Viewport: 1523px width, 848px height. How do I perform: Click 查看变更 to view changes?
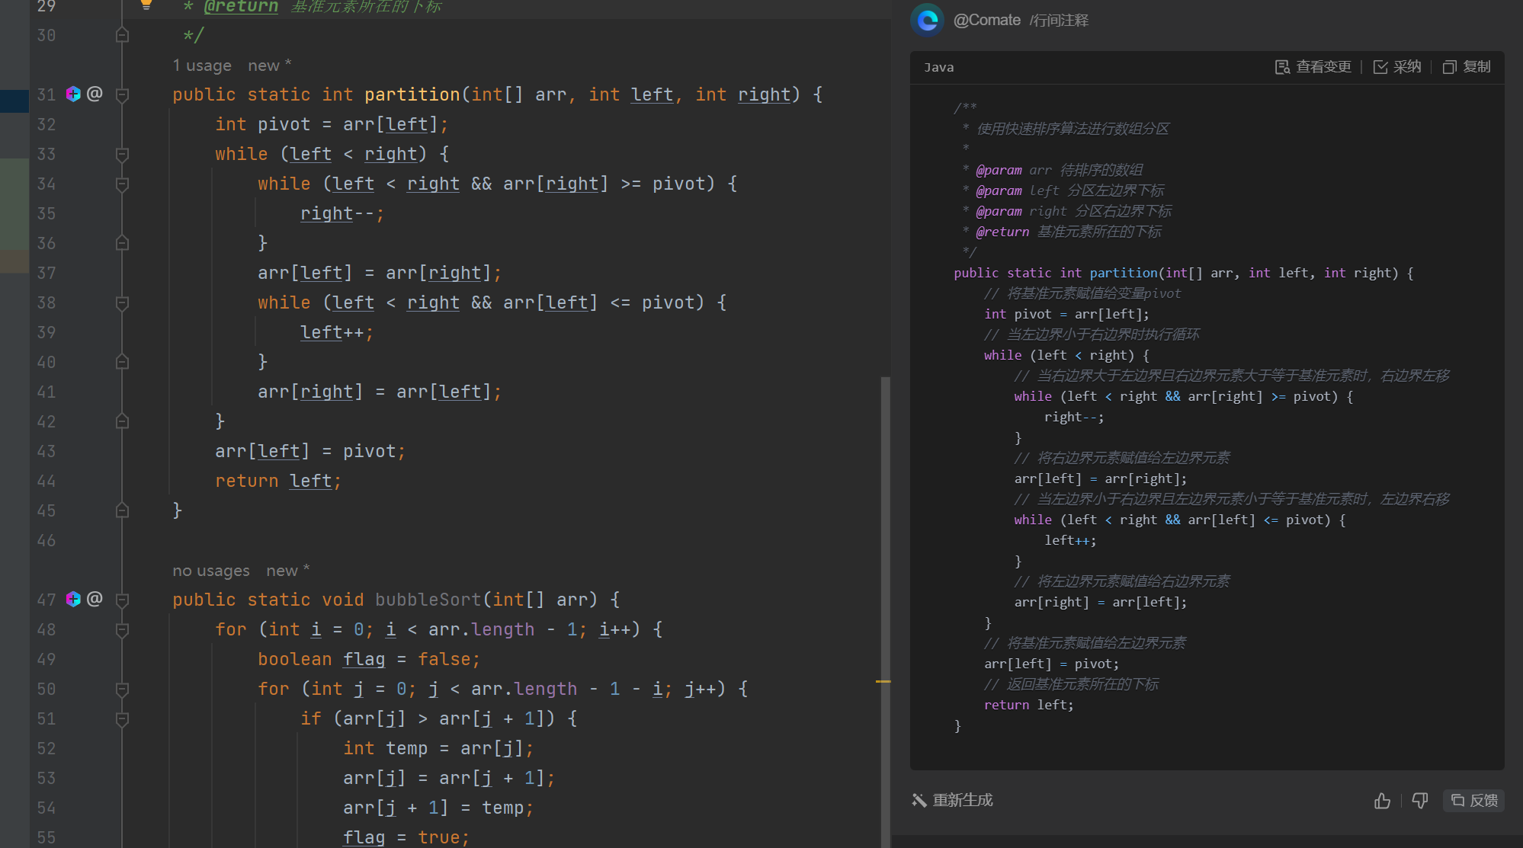pyautogui.click(x=1313, y=67)
